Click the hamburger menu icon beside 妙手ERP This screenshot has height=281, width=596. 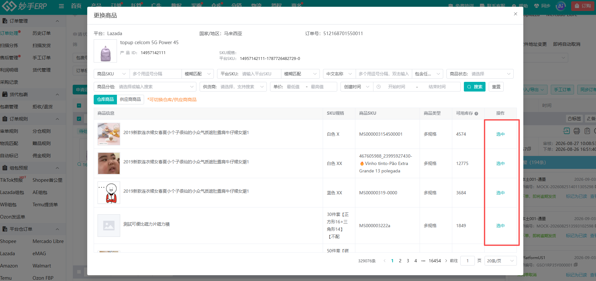tap(61, 6)
